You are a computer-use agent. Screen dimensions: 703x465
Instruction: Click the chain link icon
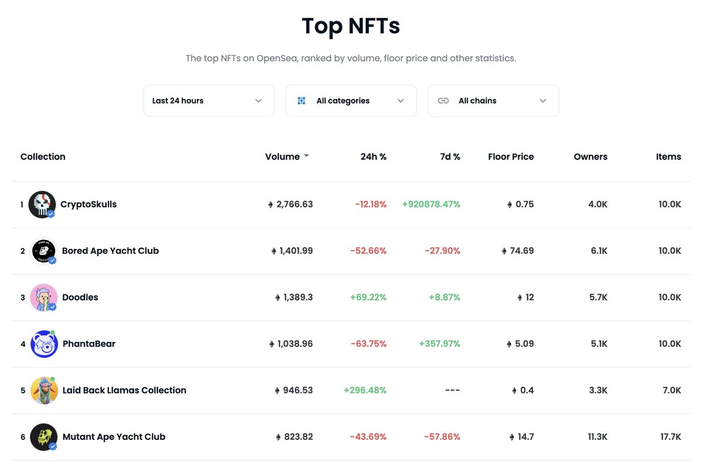pos(443,101)
